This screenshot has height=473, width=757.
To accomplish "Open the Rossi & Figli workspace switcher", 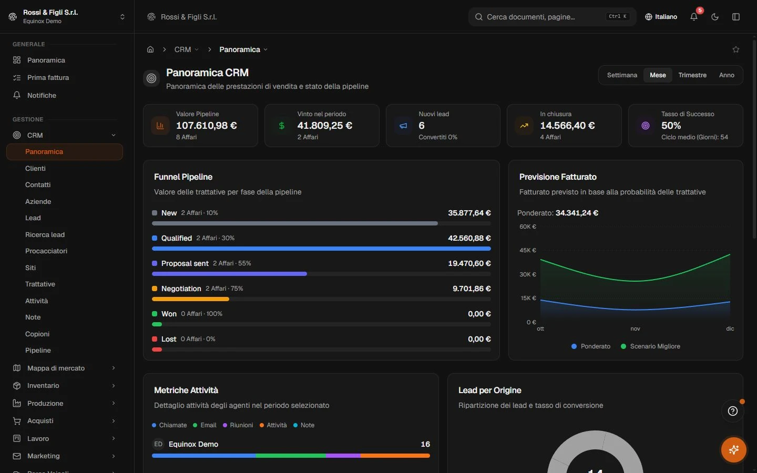I will pos(67,17).
